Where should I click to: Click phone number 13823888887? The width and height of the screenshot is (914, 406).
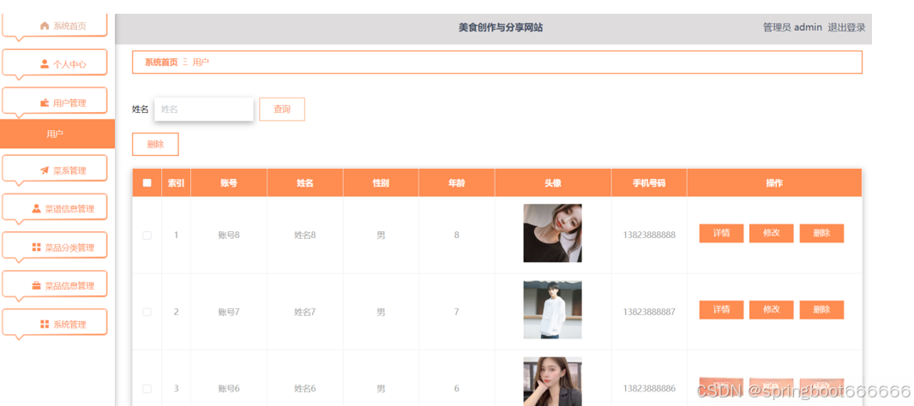coord(649,313)
